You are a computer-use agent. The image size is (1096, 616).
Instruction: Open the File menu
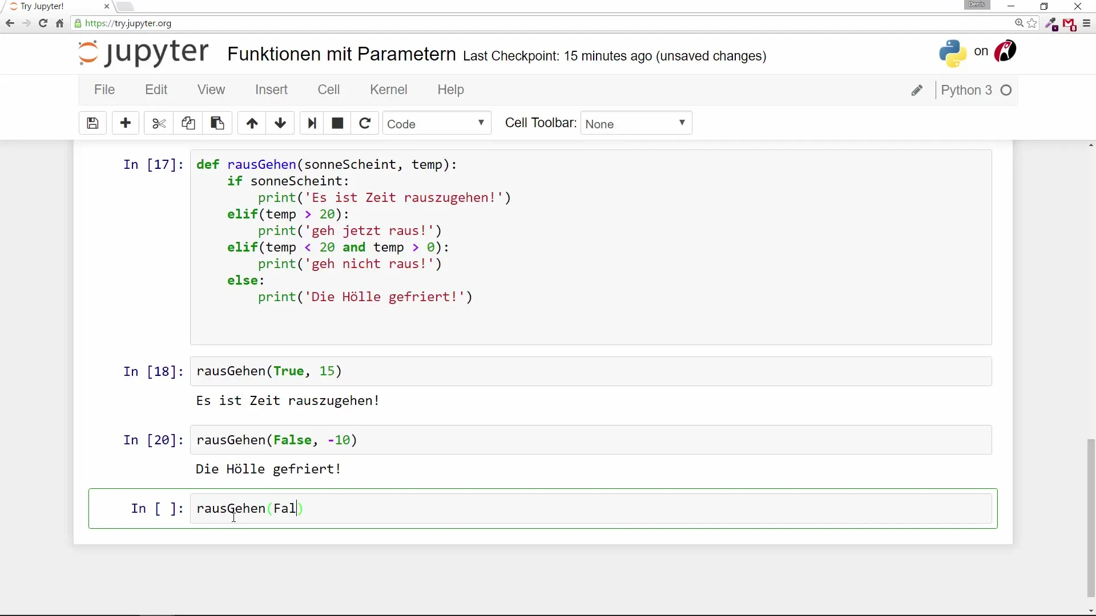[104, 90]
